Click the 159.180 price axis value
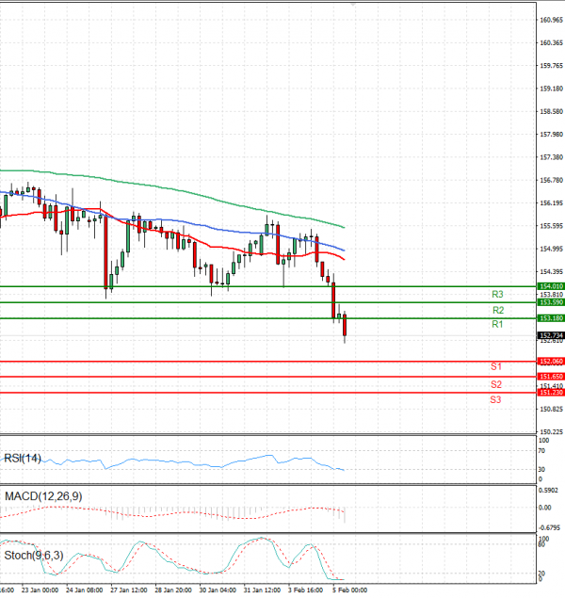This screenshot has height=598, width=565. tap(551, 89)
